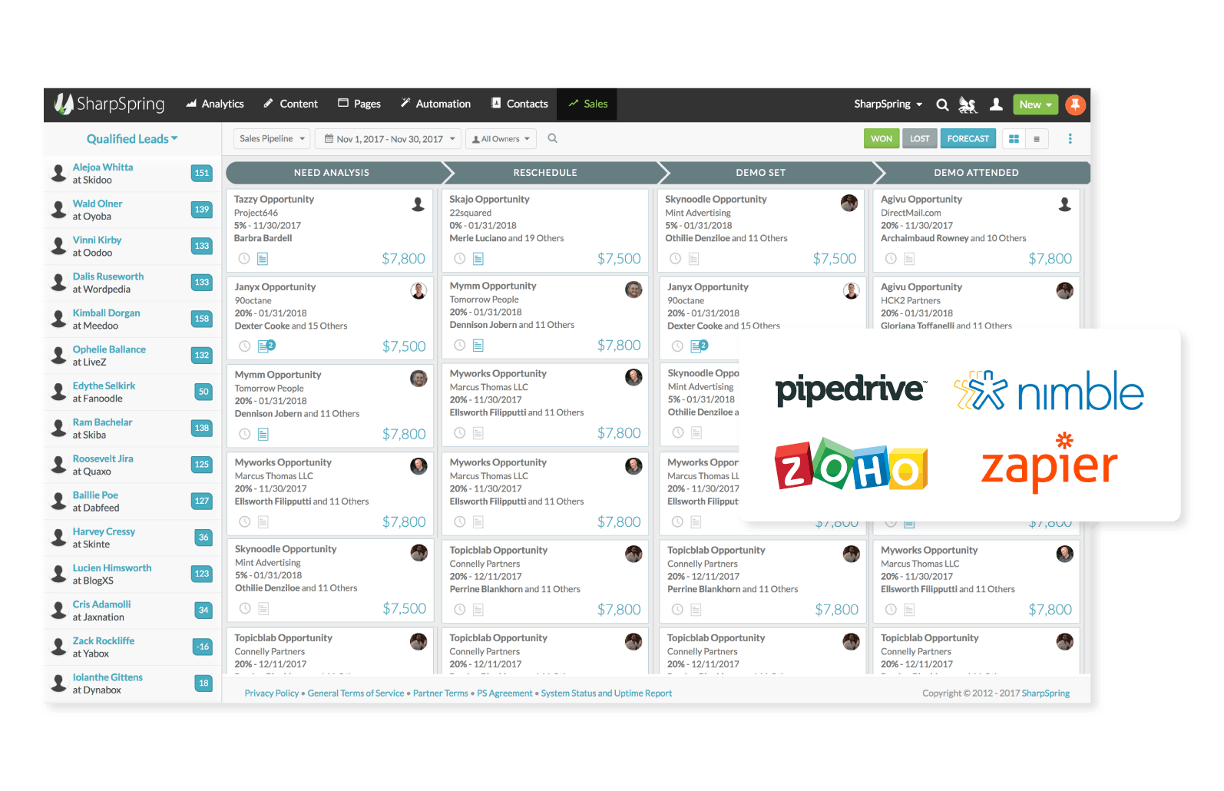The width and height of the screenshot is (1224, 791).
Task: Select the RESCHEDULE stage header
Action: point(545,173)
